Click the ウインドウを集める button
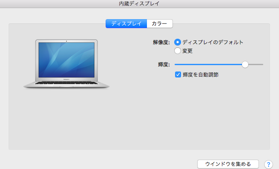This screenshot has width=279, height=169. point(228,164)
